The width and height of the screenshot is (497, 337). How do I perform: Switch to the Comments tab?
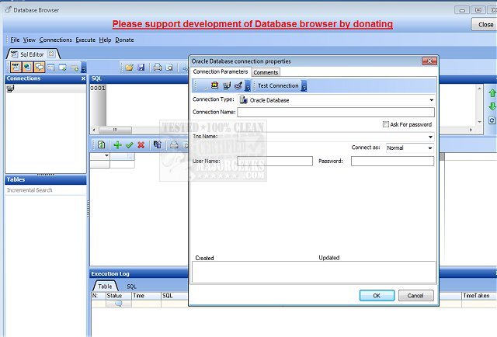tap(266, 72)
